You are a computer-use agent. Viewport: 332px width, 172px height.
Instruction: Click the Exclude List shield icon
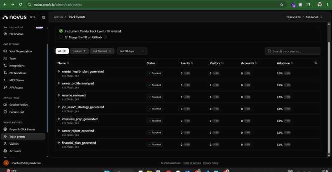[5, 112]
